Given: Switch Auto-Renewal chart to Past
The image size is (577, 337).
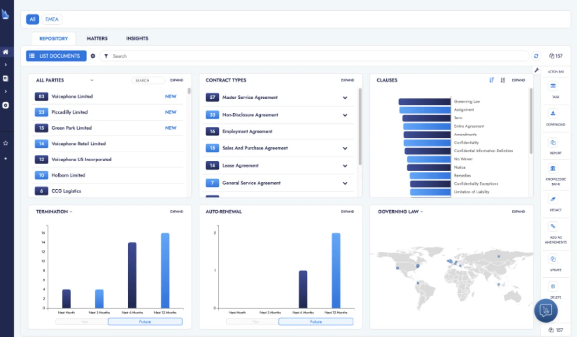Looking at the screenshot, I should click(x=252, y=322).
